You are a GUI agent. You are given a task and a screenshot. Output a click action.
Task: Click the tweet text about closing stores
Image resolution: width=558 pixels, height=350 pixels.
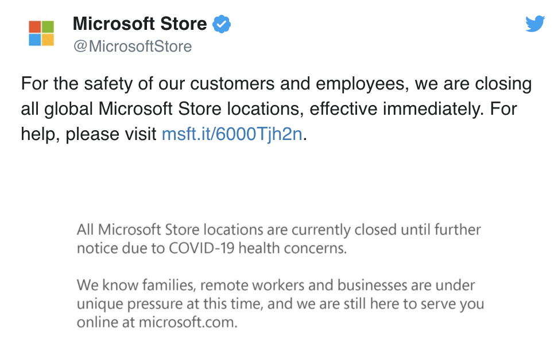coord(276,109)
